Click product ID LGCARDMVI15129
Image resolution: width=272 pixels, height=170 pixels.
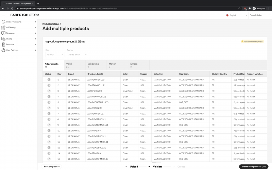96,80
